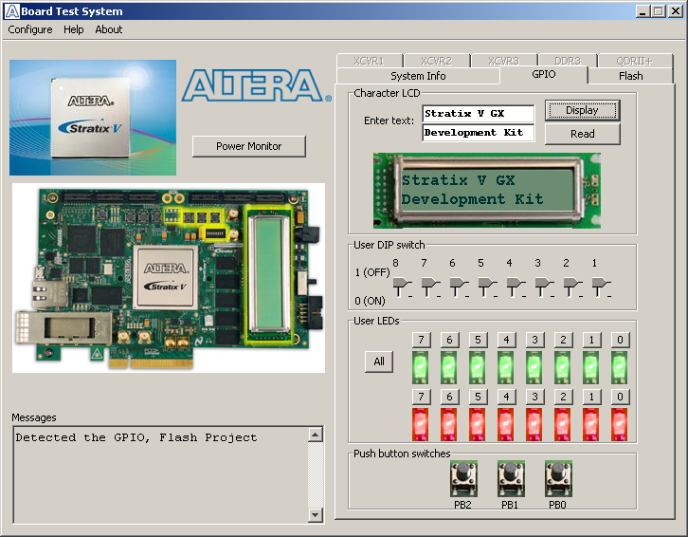688x537 pixels.
Task: Click the Board Test System title icon
Action: tap(11, 11)
